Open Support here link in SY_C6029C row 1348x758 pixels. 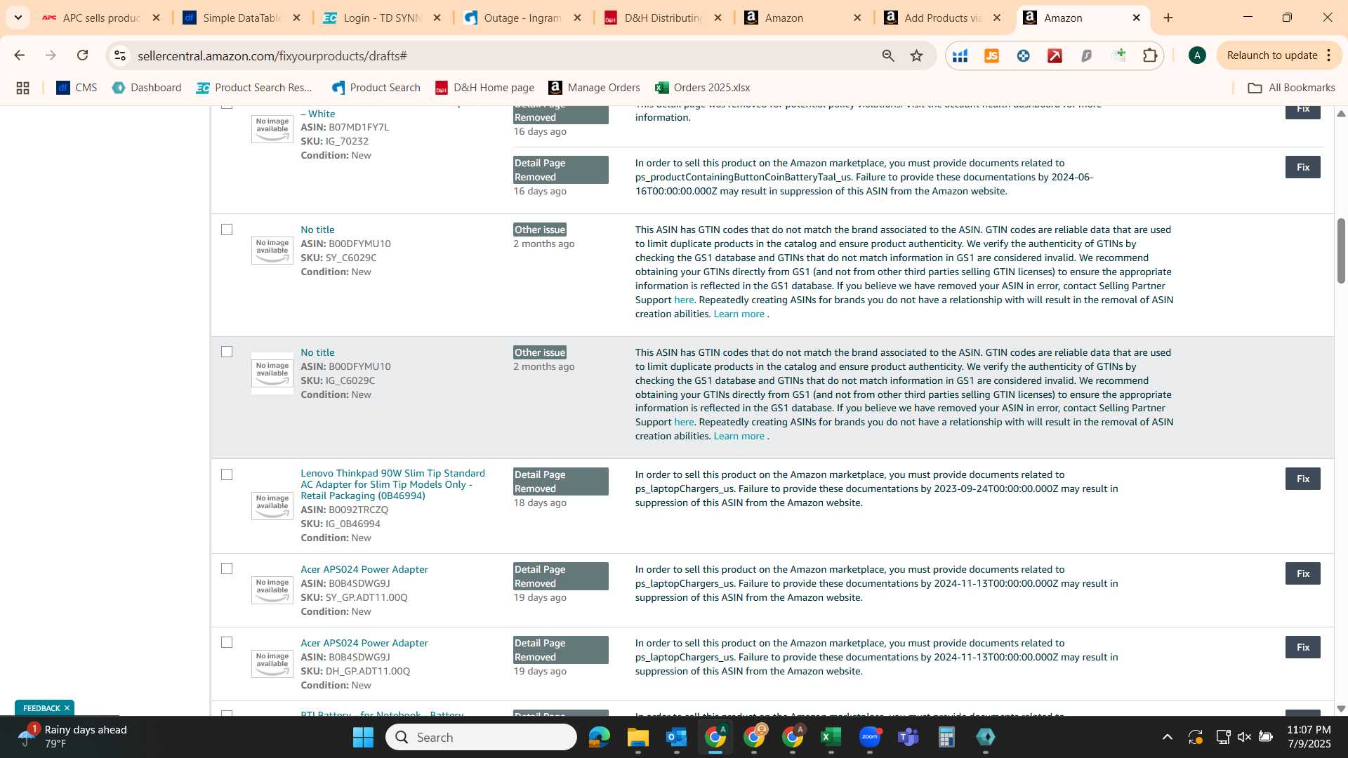pos(684,300)
